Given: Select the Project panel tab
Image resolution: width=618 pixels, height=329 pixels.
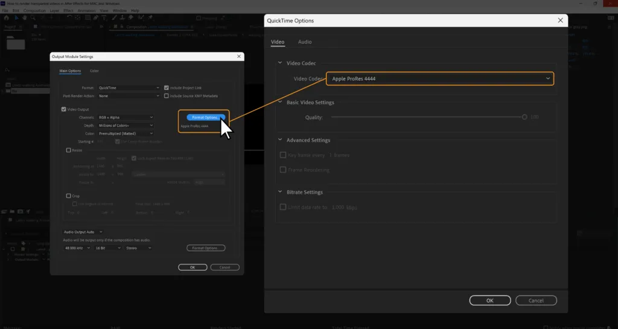Looking at the screenshot, I should (10, 27).
